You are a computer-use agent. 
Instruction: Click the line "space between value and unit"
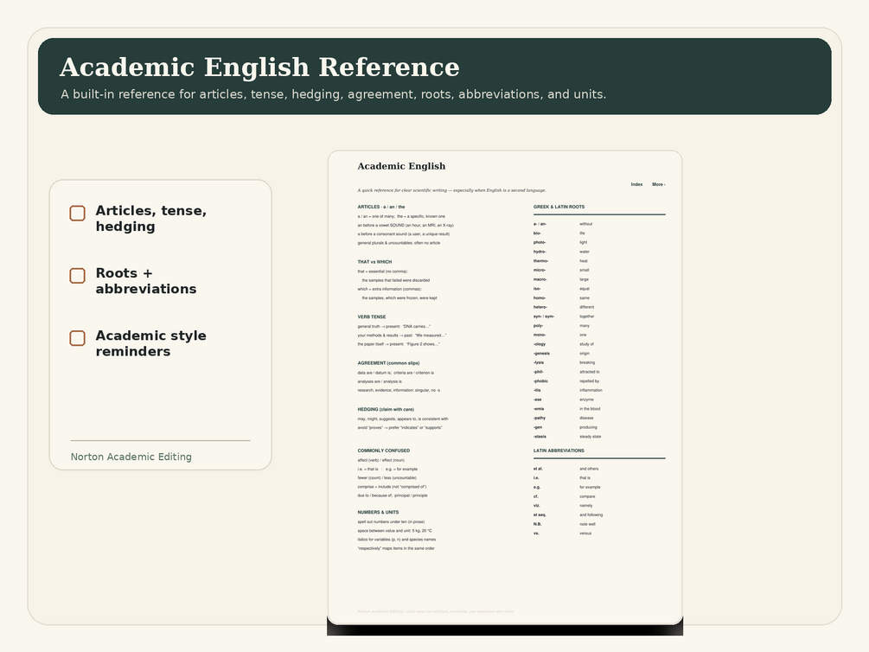[x=394, y=531]
